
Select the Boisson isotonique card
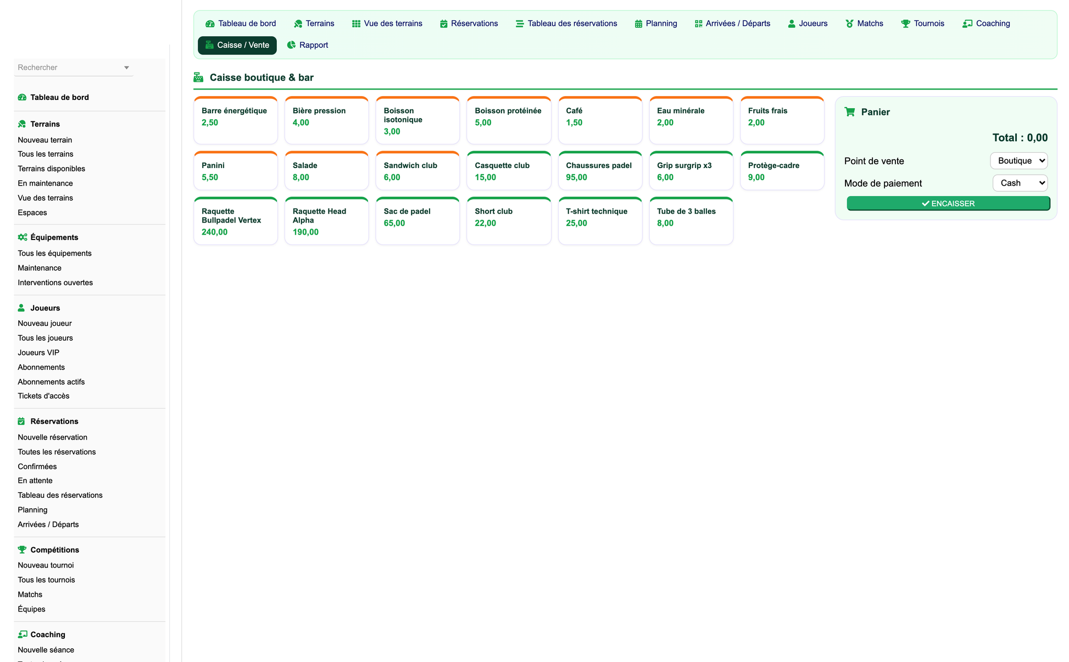click(417, 120)
